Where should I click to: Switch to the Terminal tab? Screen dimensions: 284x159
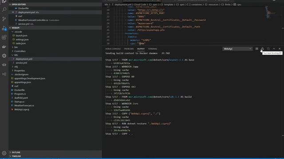click(x=153, y=49)
